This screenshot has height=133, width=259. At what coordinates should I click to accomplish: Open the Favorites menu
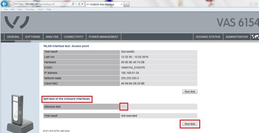[30, 9]
